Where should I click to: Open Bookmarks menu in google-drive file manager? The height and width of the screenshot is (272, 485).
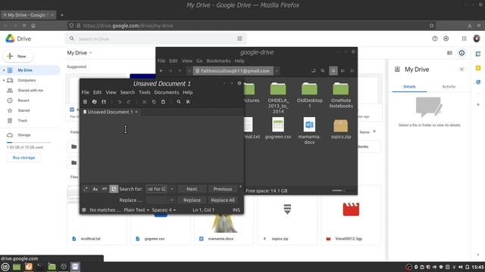click(x=218, y=60)
